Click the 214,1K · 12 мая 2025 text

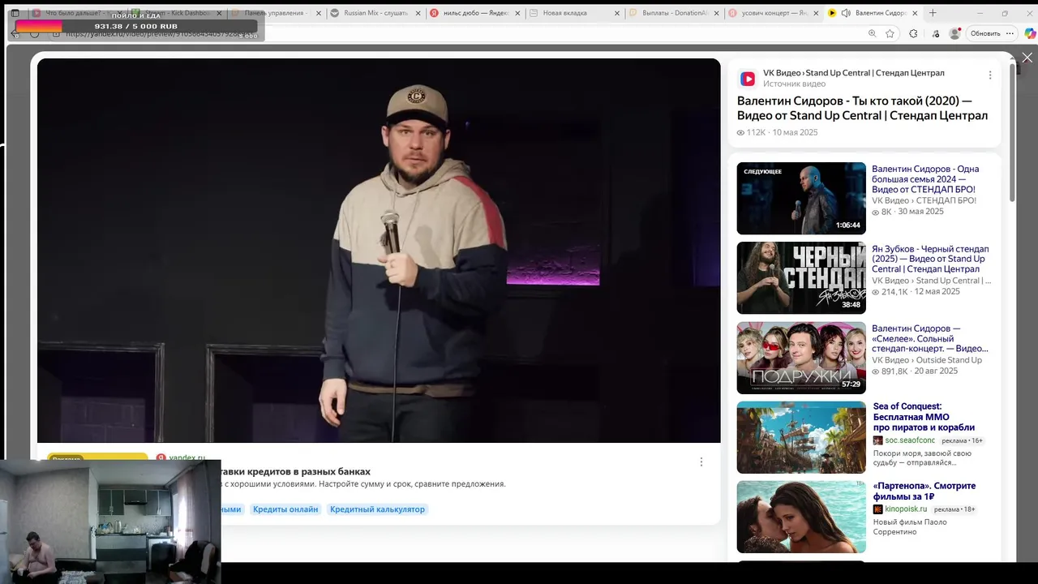916,291
